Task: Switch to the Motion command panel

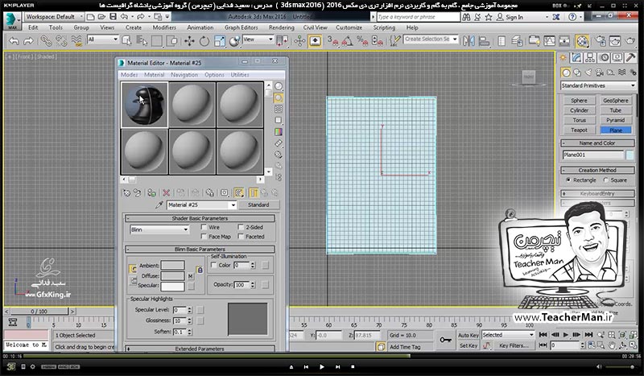Action: pyautogui.click(x=605, y=57)
